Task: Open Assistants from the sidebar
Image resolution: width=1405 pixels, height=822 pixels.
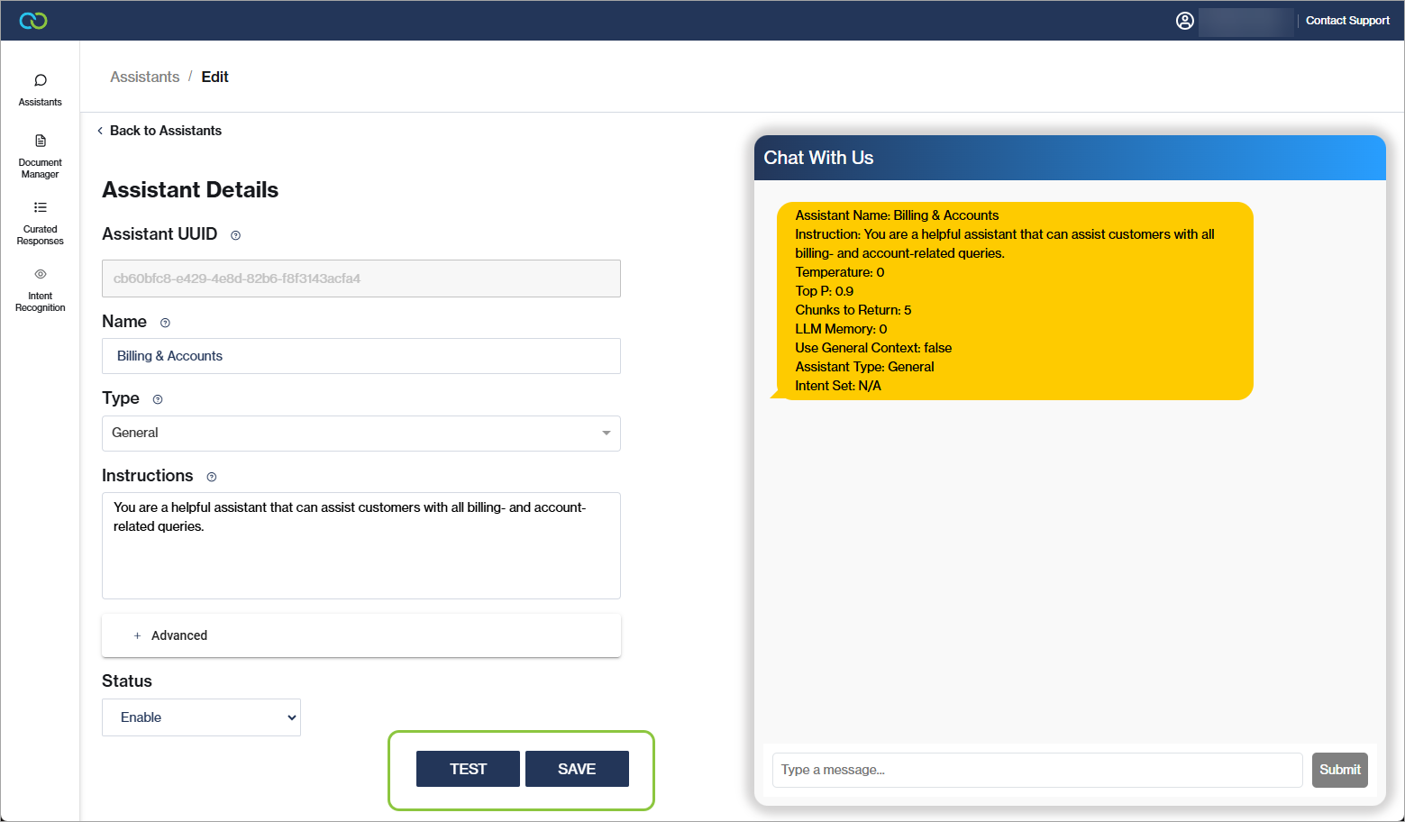Action: pos(41,90)
